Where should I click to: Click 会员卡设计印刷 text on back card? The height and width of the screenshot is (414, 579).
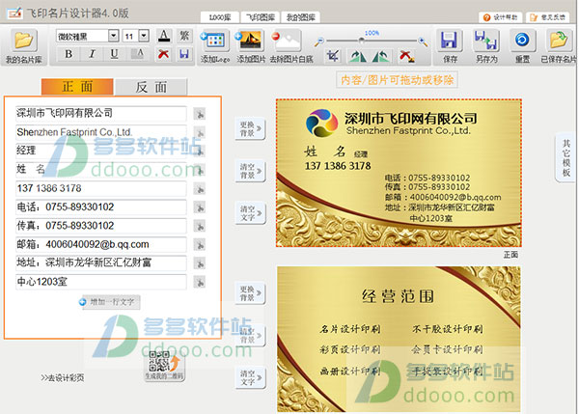[x=447, y=349]
